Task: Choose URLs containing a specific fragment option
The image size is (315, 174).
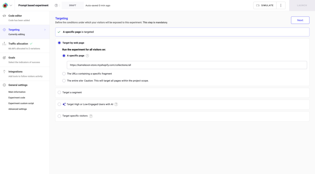Action: [64, 74]
